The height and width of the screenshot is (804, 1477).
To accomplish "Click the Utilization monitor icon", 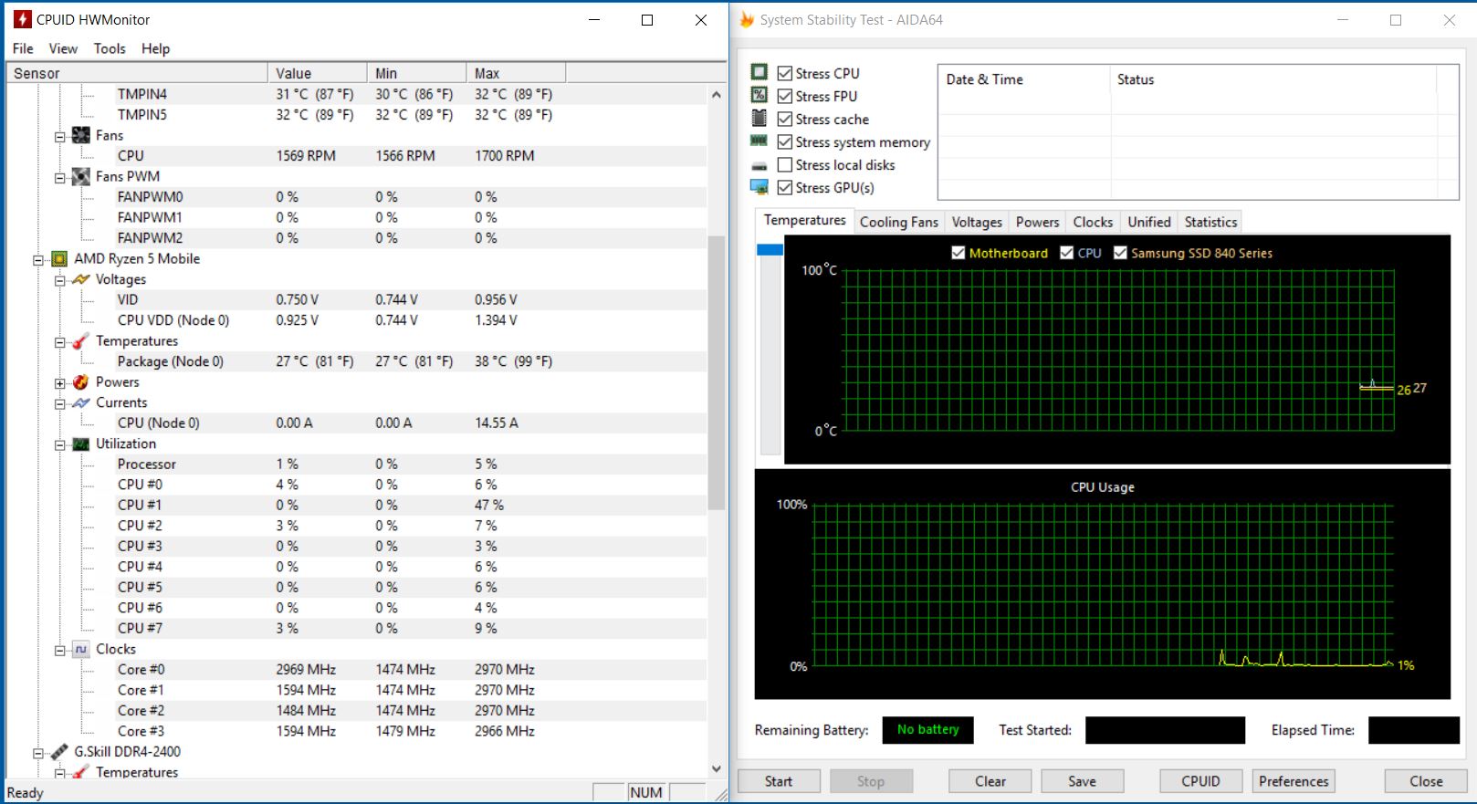I will [x=81, y=444].
